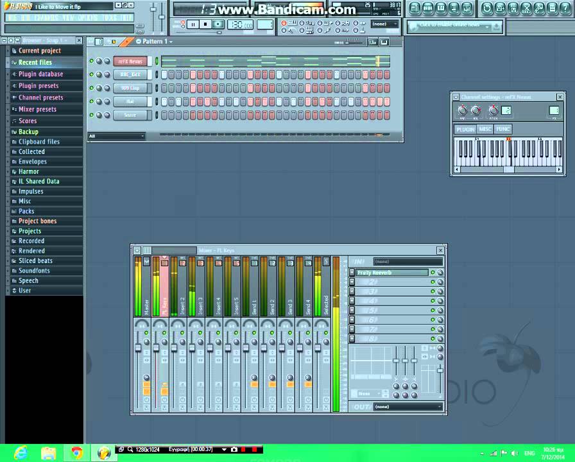
Task: Click the channel volume knob in Channel settings
Action: [476, 110]
